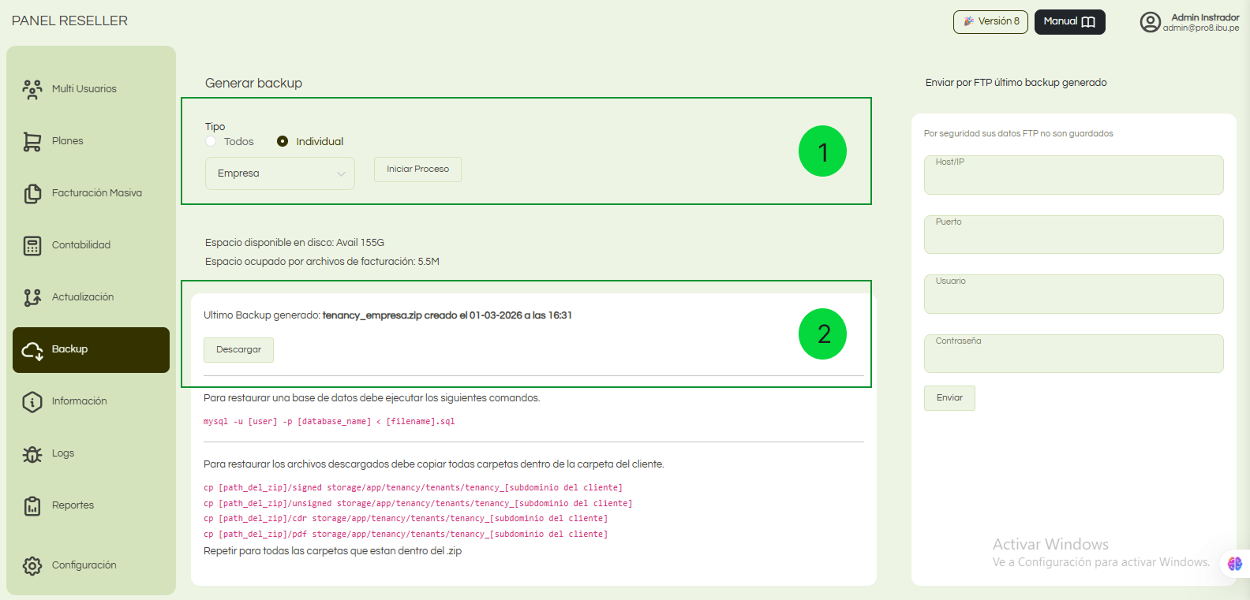Open the admin user profile icon
The height and width of the screenshot is (600, 1250).
pos(1150,22)
